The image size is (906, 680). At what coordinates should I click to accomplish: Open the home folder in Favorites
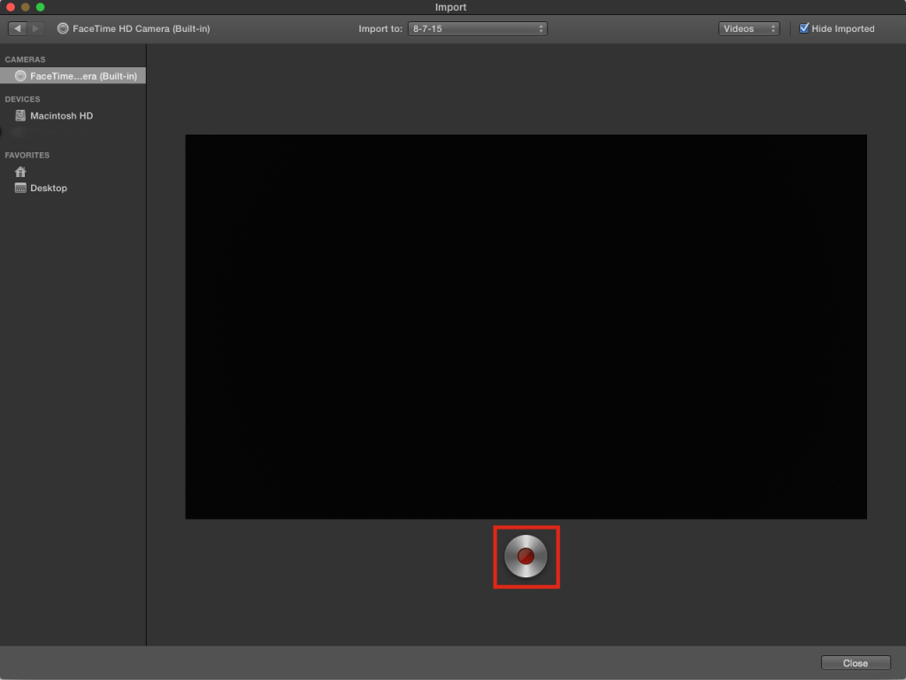(20, 172)
